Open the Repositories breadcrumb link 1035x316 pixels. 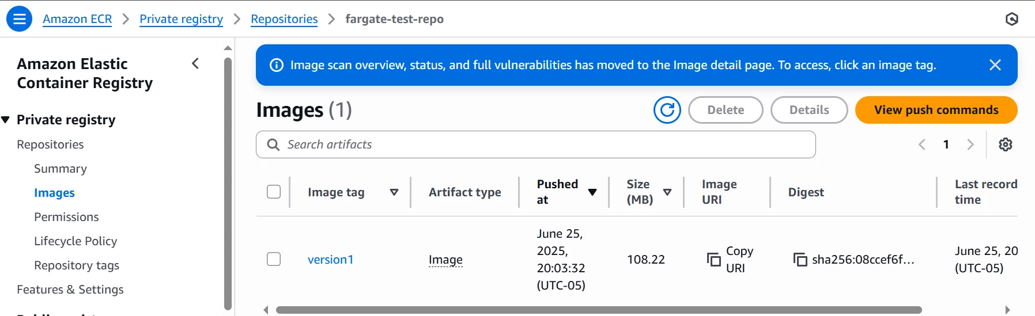pos(284,19)
